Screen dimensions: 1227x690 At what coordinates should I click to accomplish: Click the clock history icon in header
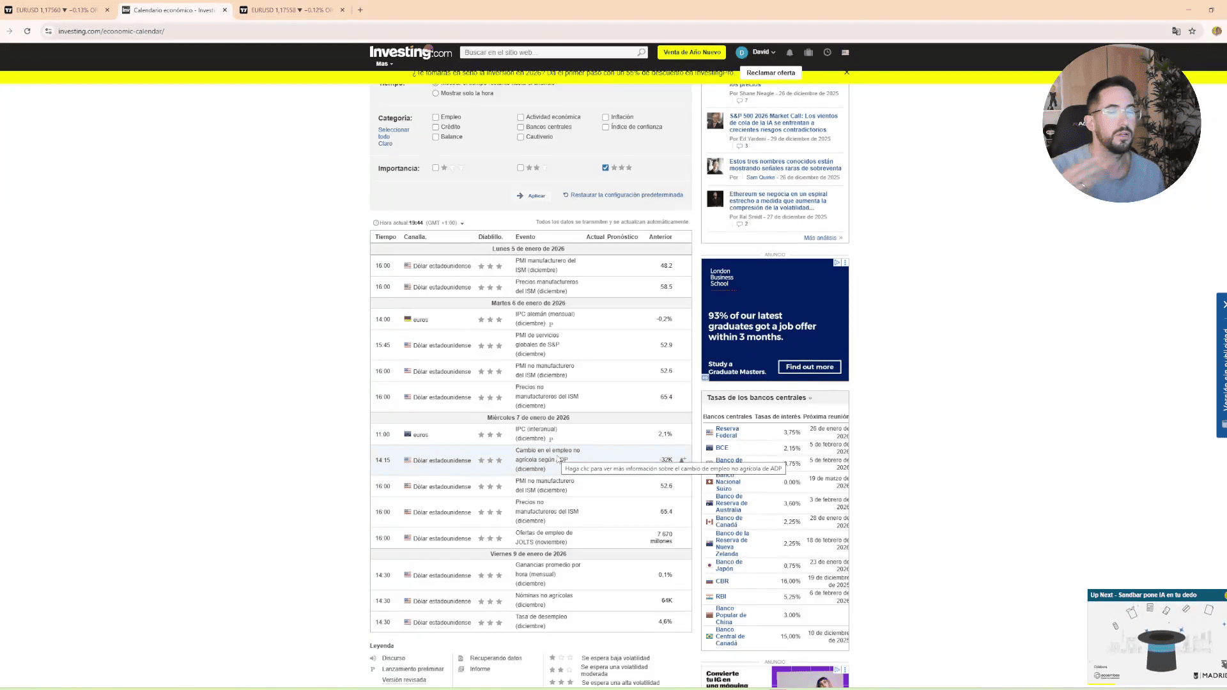click(x=827, y=52)
